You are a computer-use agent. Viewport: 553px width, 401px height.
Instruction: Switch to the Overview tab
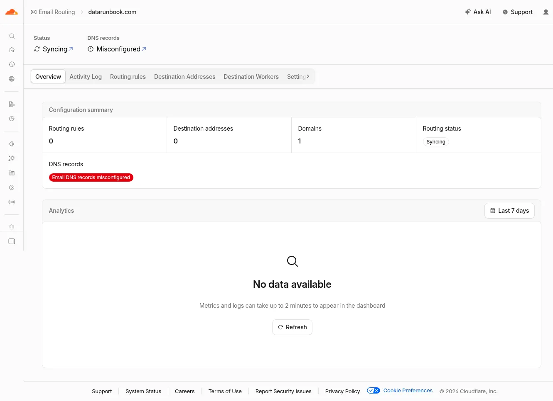(x=48, y=77)
